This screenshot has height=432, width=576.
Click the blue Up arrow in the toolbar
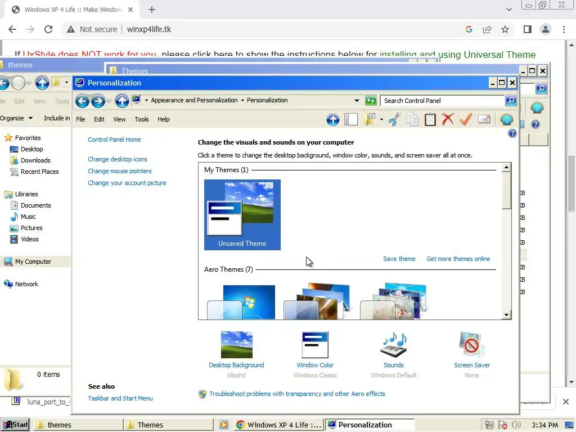pyautogui.click(x=333, y=119)
